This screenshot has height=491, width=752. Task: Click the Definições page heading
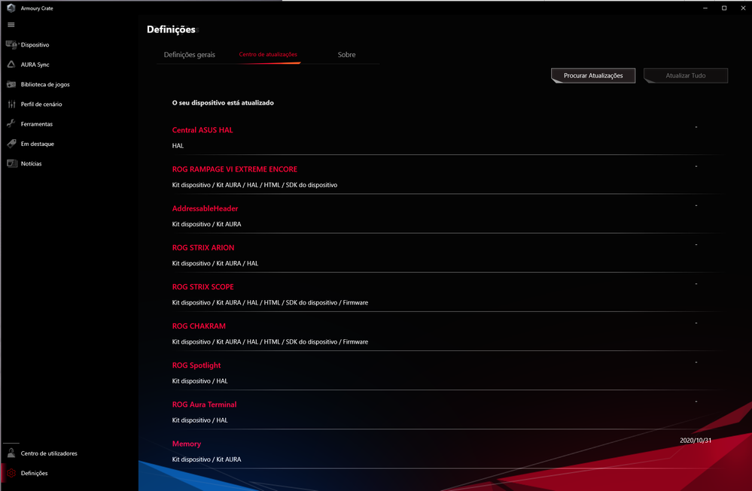(x=171, y=29)
